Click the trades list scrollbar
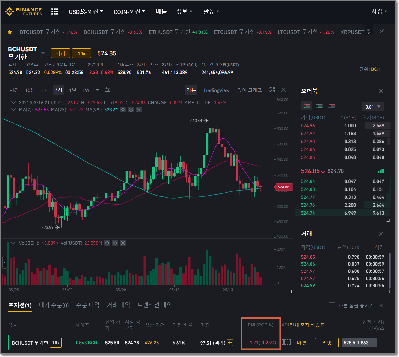Image resolution: width=399 pixels, height=357 pixels. [390, 271]
